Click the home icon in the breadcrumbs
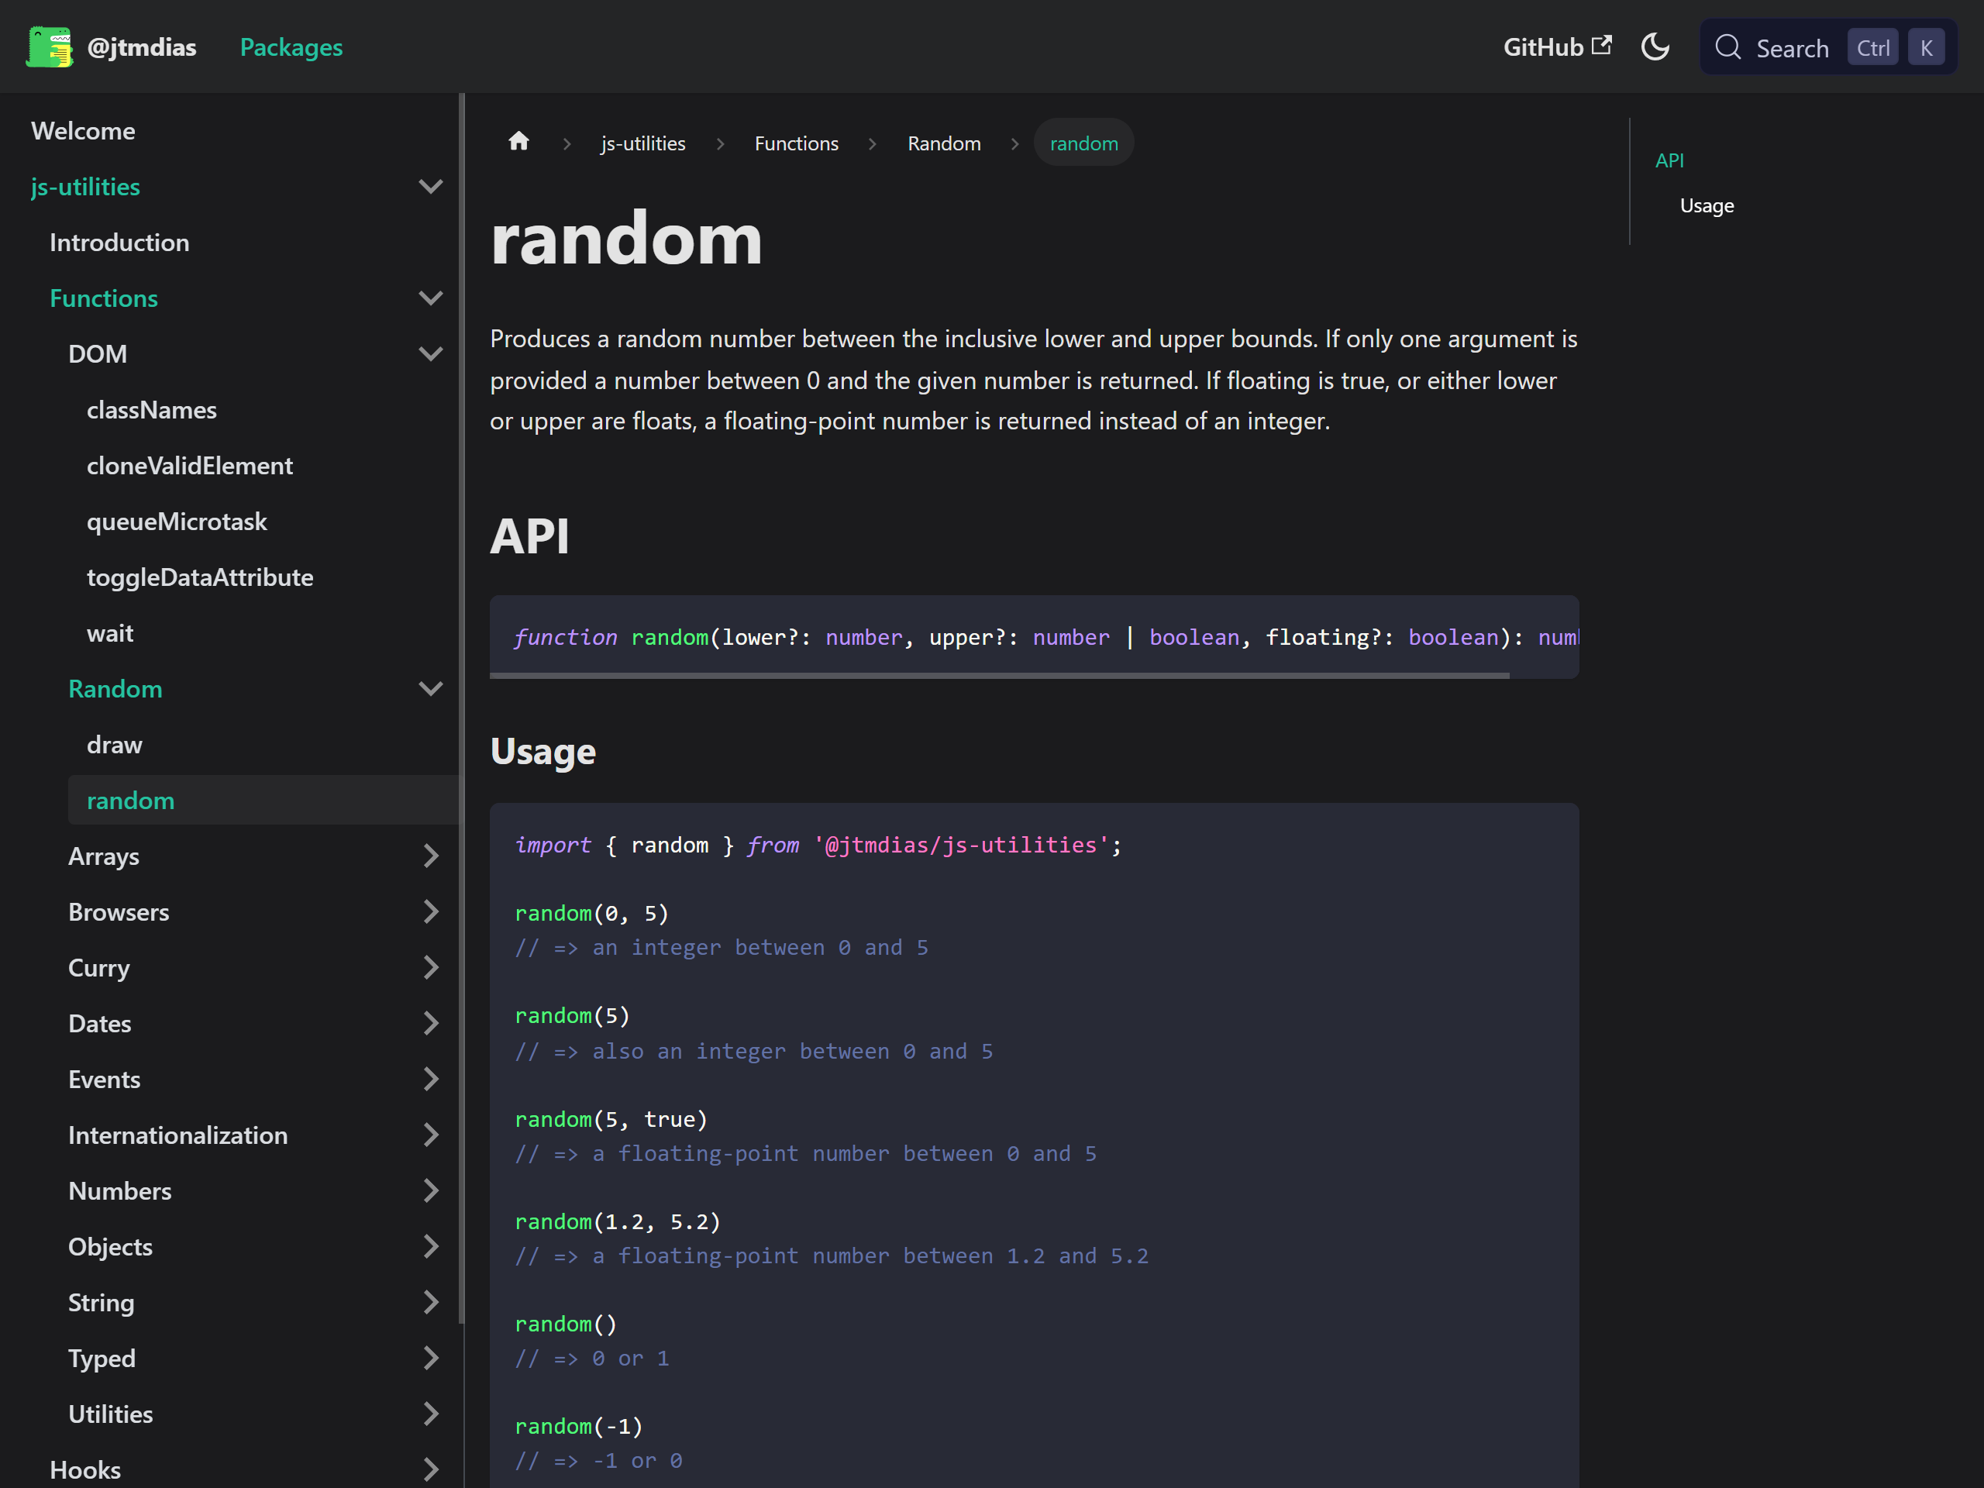The width and height of the screenshot is (1984, 1488). [518, 142]
